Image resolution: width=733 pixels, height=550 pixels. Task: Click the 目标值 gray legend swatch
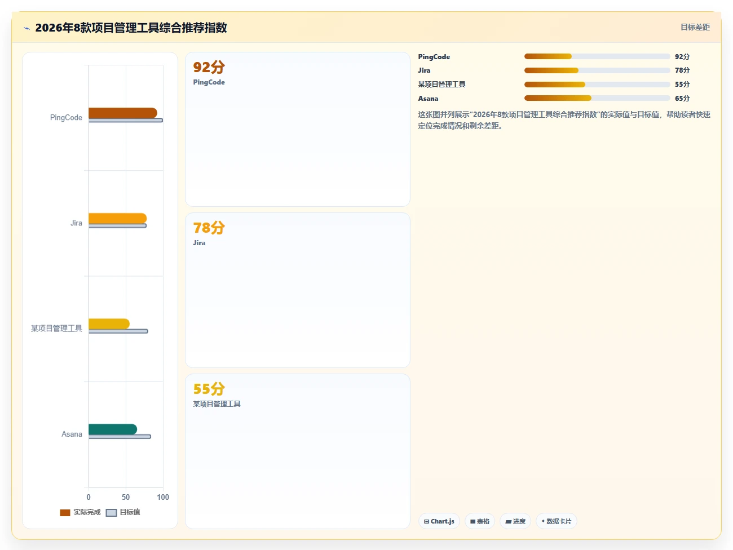(x=111, y=513)
